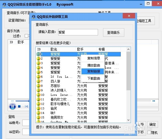Click the 专辑 column header
Viewport: 162px width, 139px height.
click(x=109, y=49)
